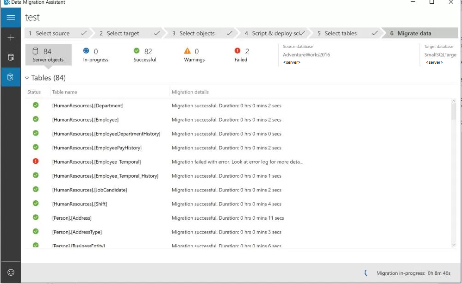Select the [HumanResources].[Employee_Temporal_History] table name
This screenshot has width=462, height=284.
click(x=105, y=176)
